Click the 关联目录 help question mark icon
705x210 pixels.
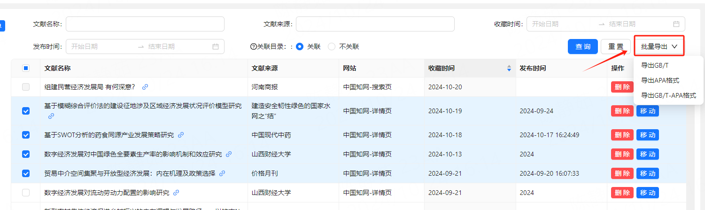pos(254,47)
